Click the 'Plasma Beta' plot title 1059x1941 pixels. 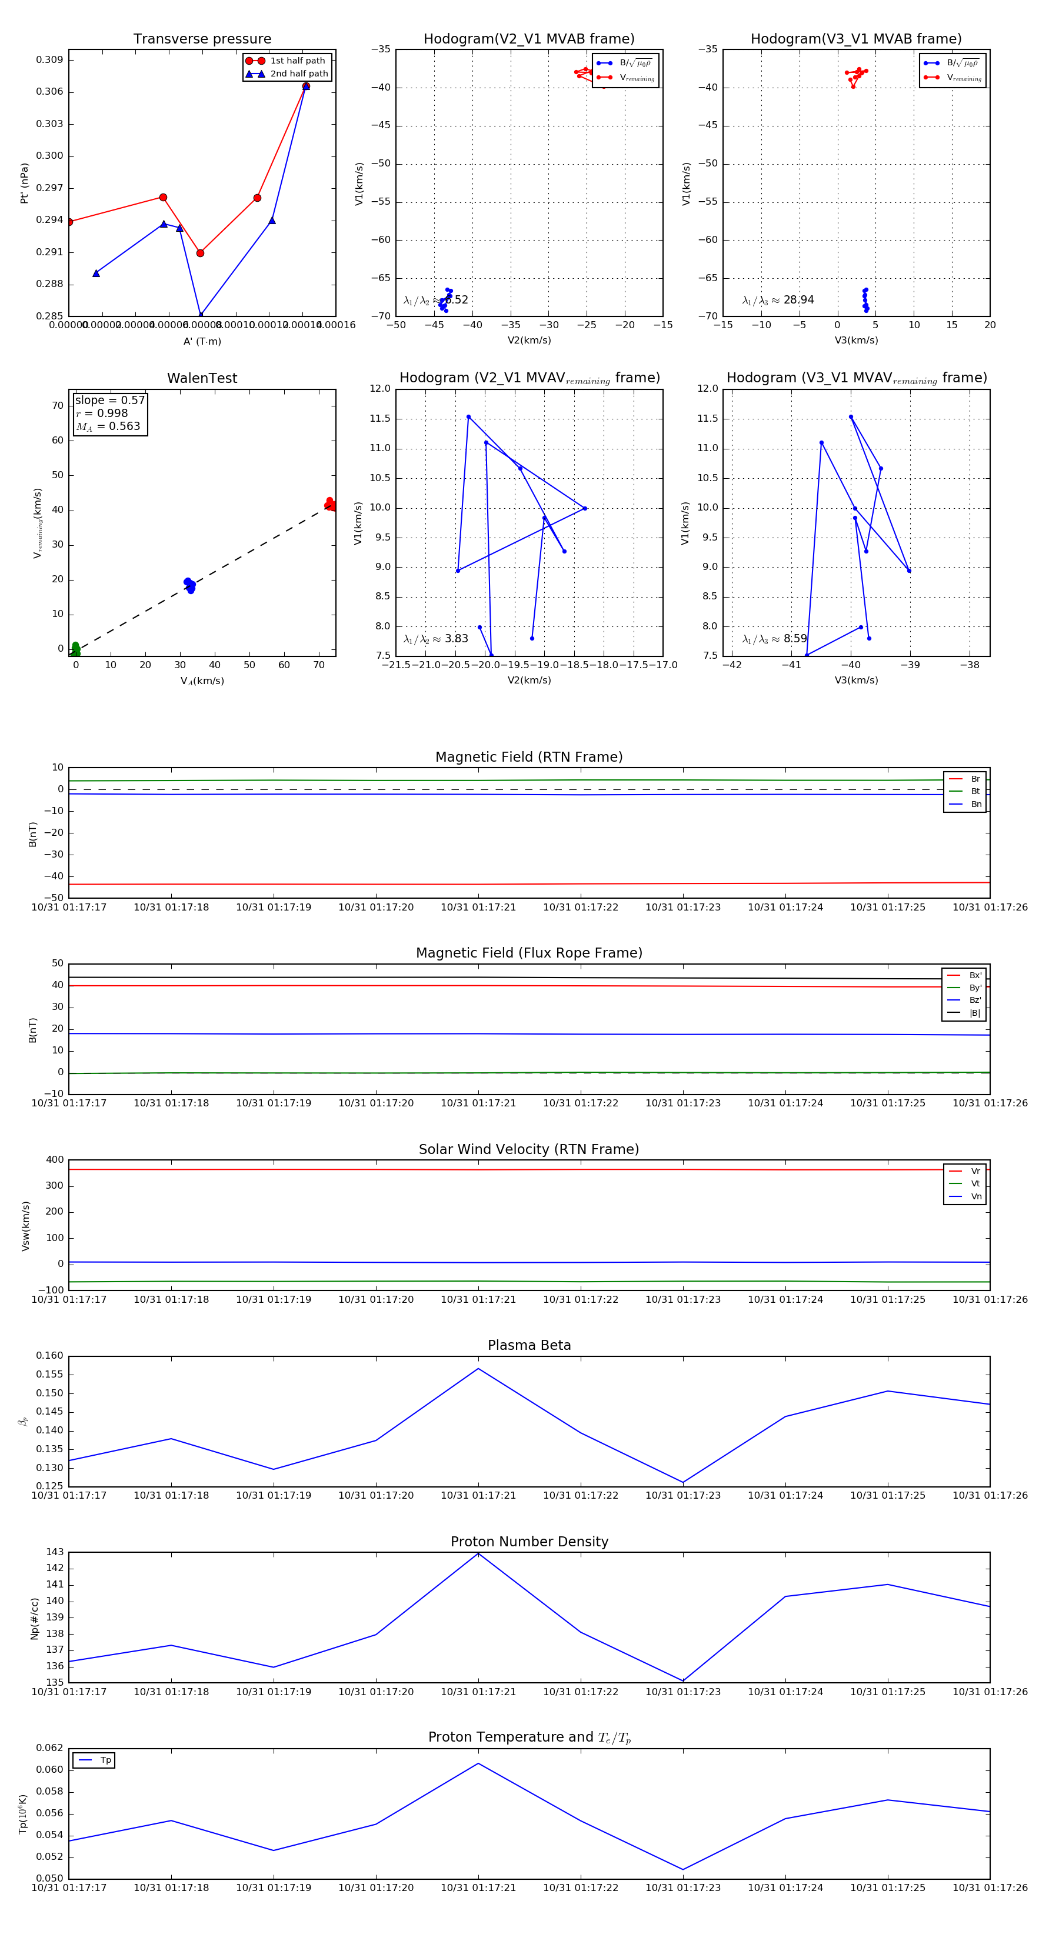[529, 1346]
